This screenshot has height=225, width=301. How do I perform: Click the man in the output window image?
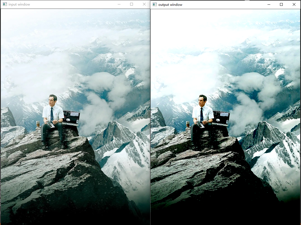[x=202, y=122]
